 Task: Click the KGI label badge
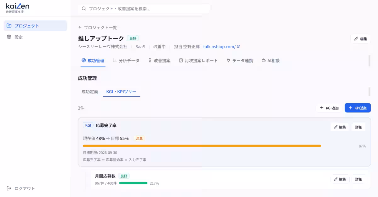tap(88, 125)
